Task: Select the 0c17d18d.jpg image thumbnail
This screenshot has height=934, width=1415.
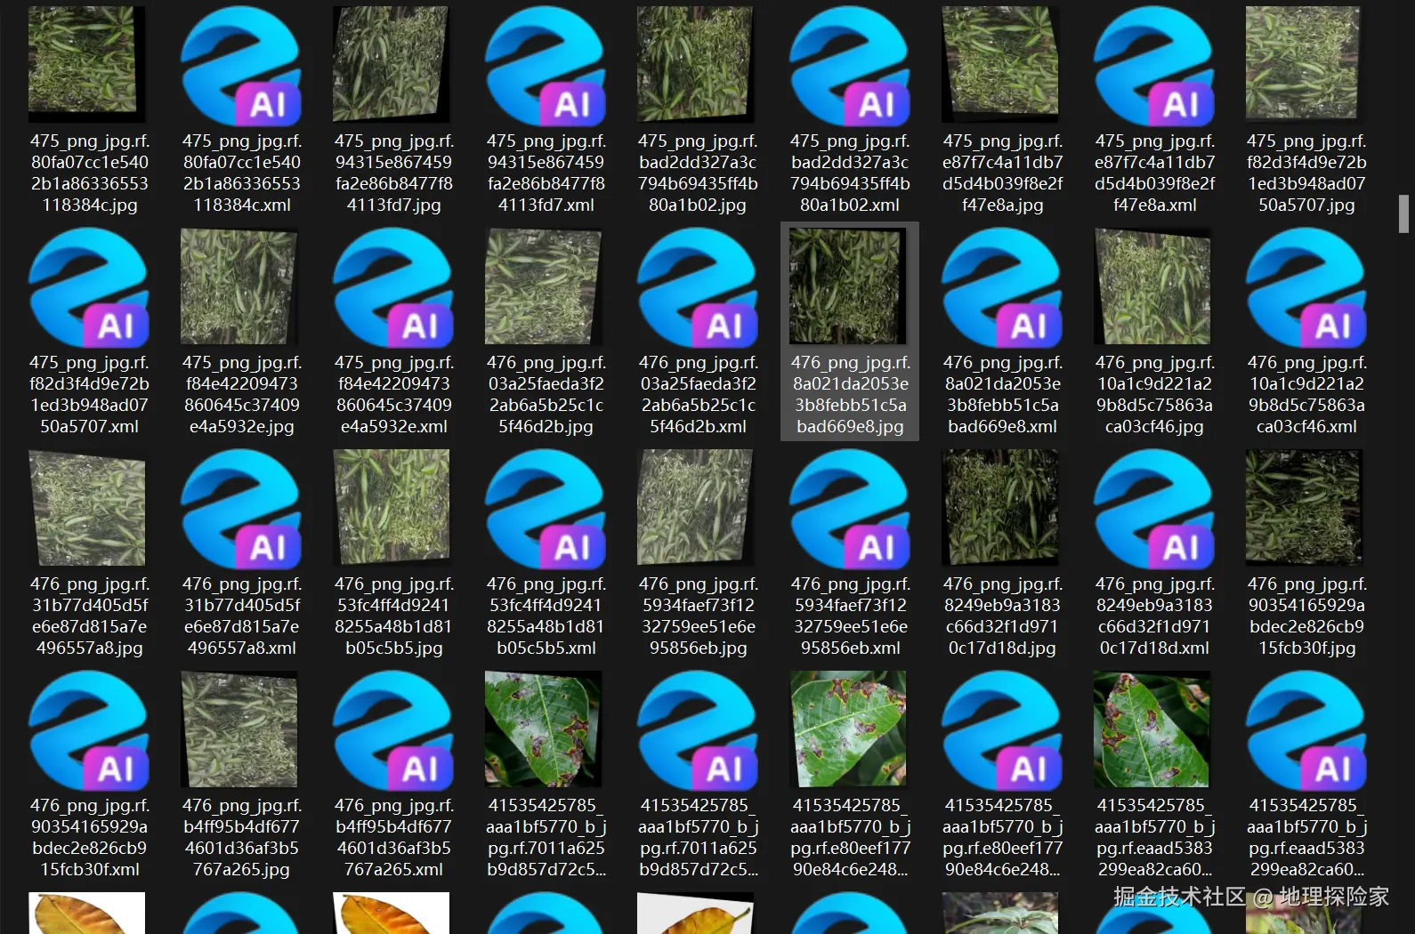Action: tap(1000, 507)
